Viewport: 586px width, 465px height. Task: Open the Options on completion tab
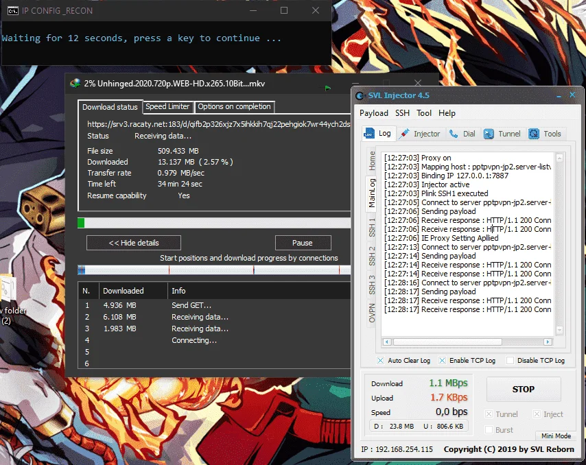click(234, 106)
